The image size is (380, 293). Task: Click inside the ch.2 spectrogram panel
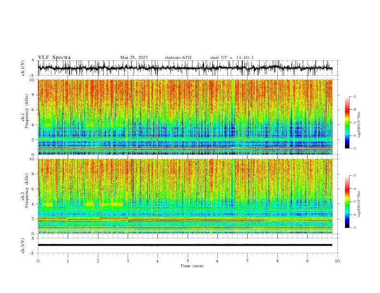click(x=185, y=196)
